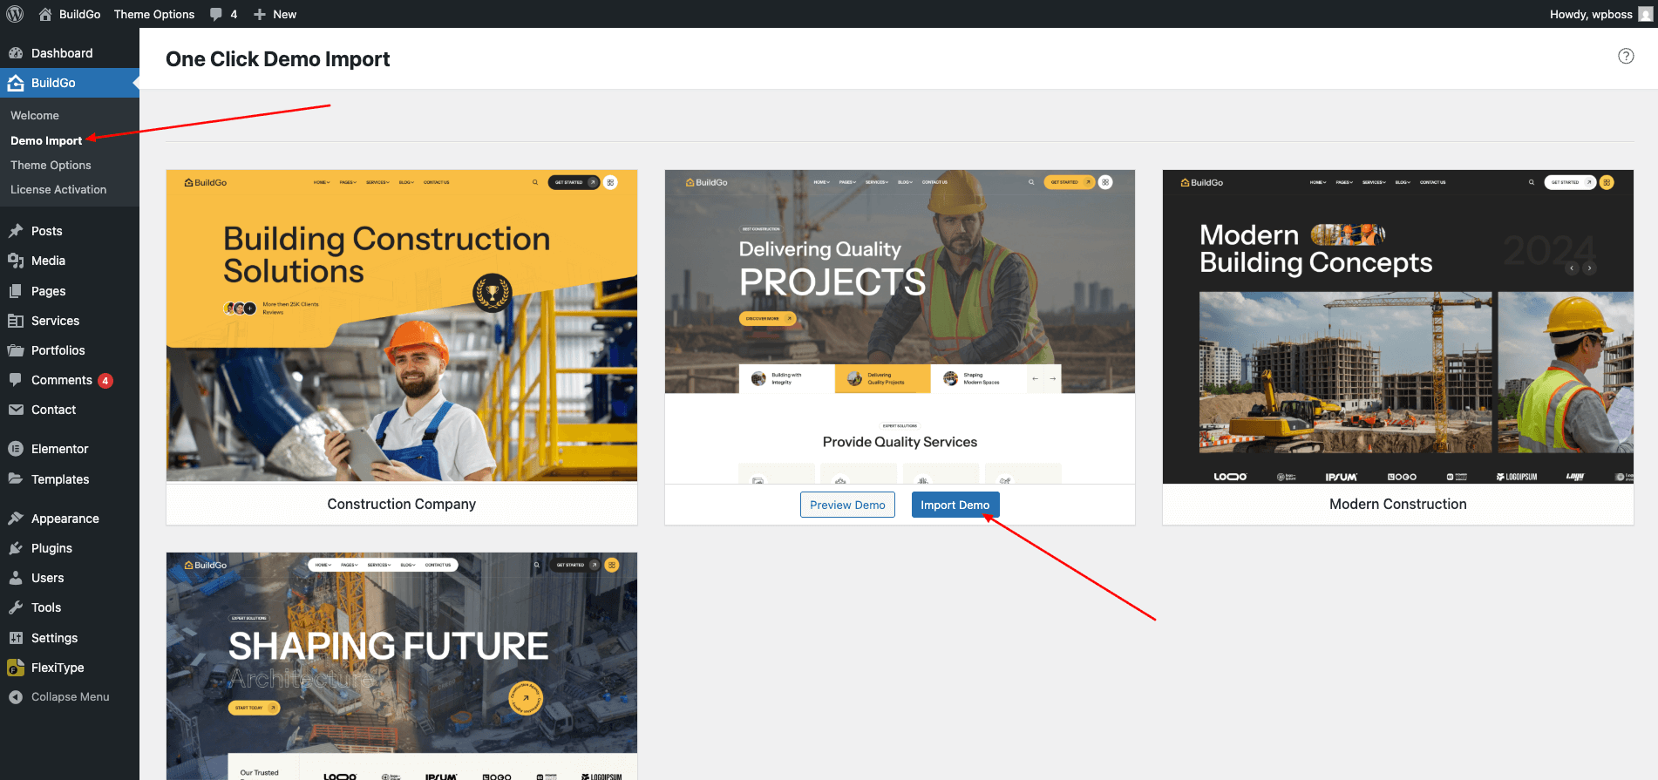Open the Plugins menu label

pos(51,548)
